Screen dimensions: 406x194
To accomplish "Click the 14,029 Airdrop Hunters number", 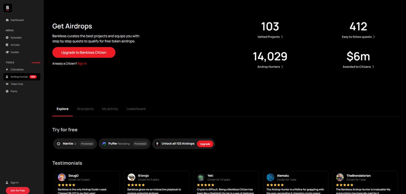I will (x=270, y=56).
